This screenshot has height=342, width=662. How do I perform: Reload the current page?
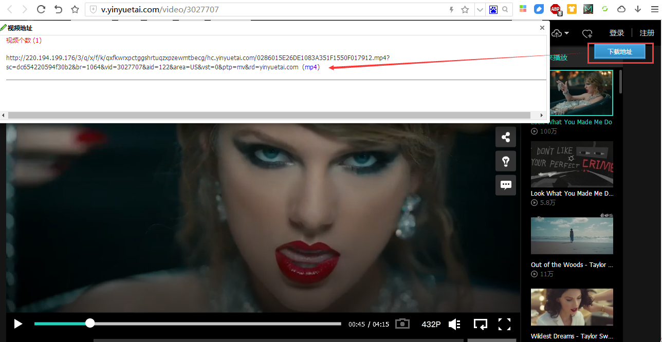click(x=41, y=9)
